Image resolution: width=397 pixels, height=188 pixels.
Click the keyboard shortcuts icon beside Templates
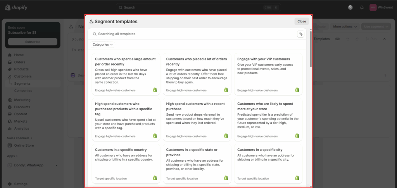coord(337,39)
